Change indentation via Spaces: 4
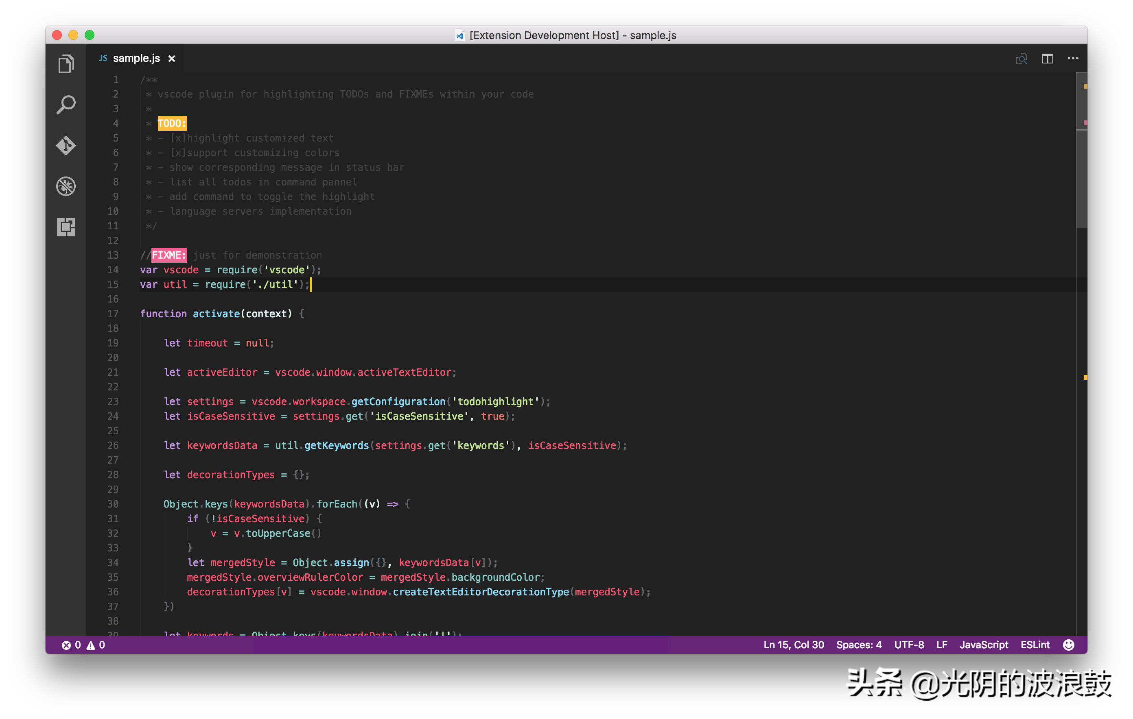This screenshot has width=1133, height=719. [x=859, y=645]
